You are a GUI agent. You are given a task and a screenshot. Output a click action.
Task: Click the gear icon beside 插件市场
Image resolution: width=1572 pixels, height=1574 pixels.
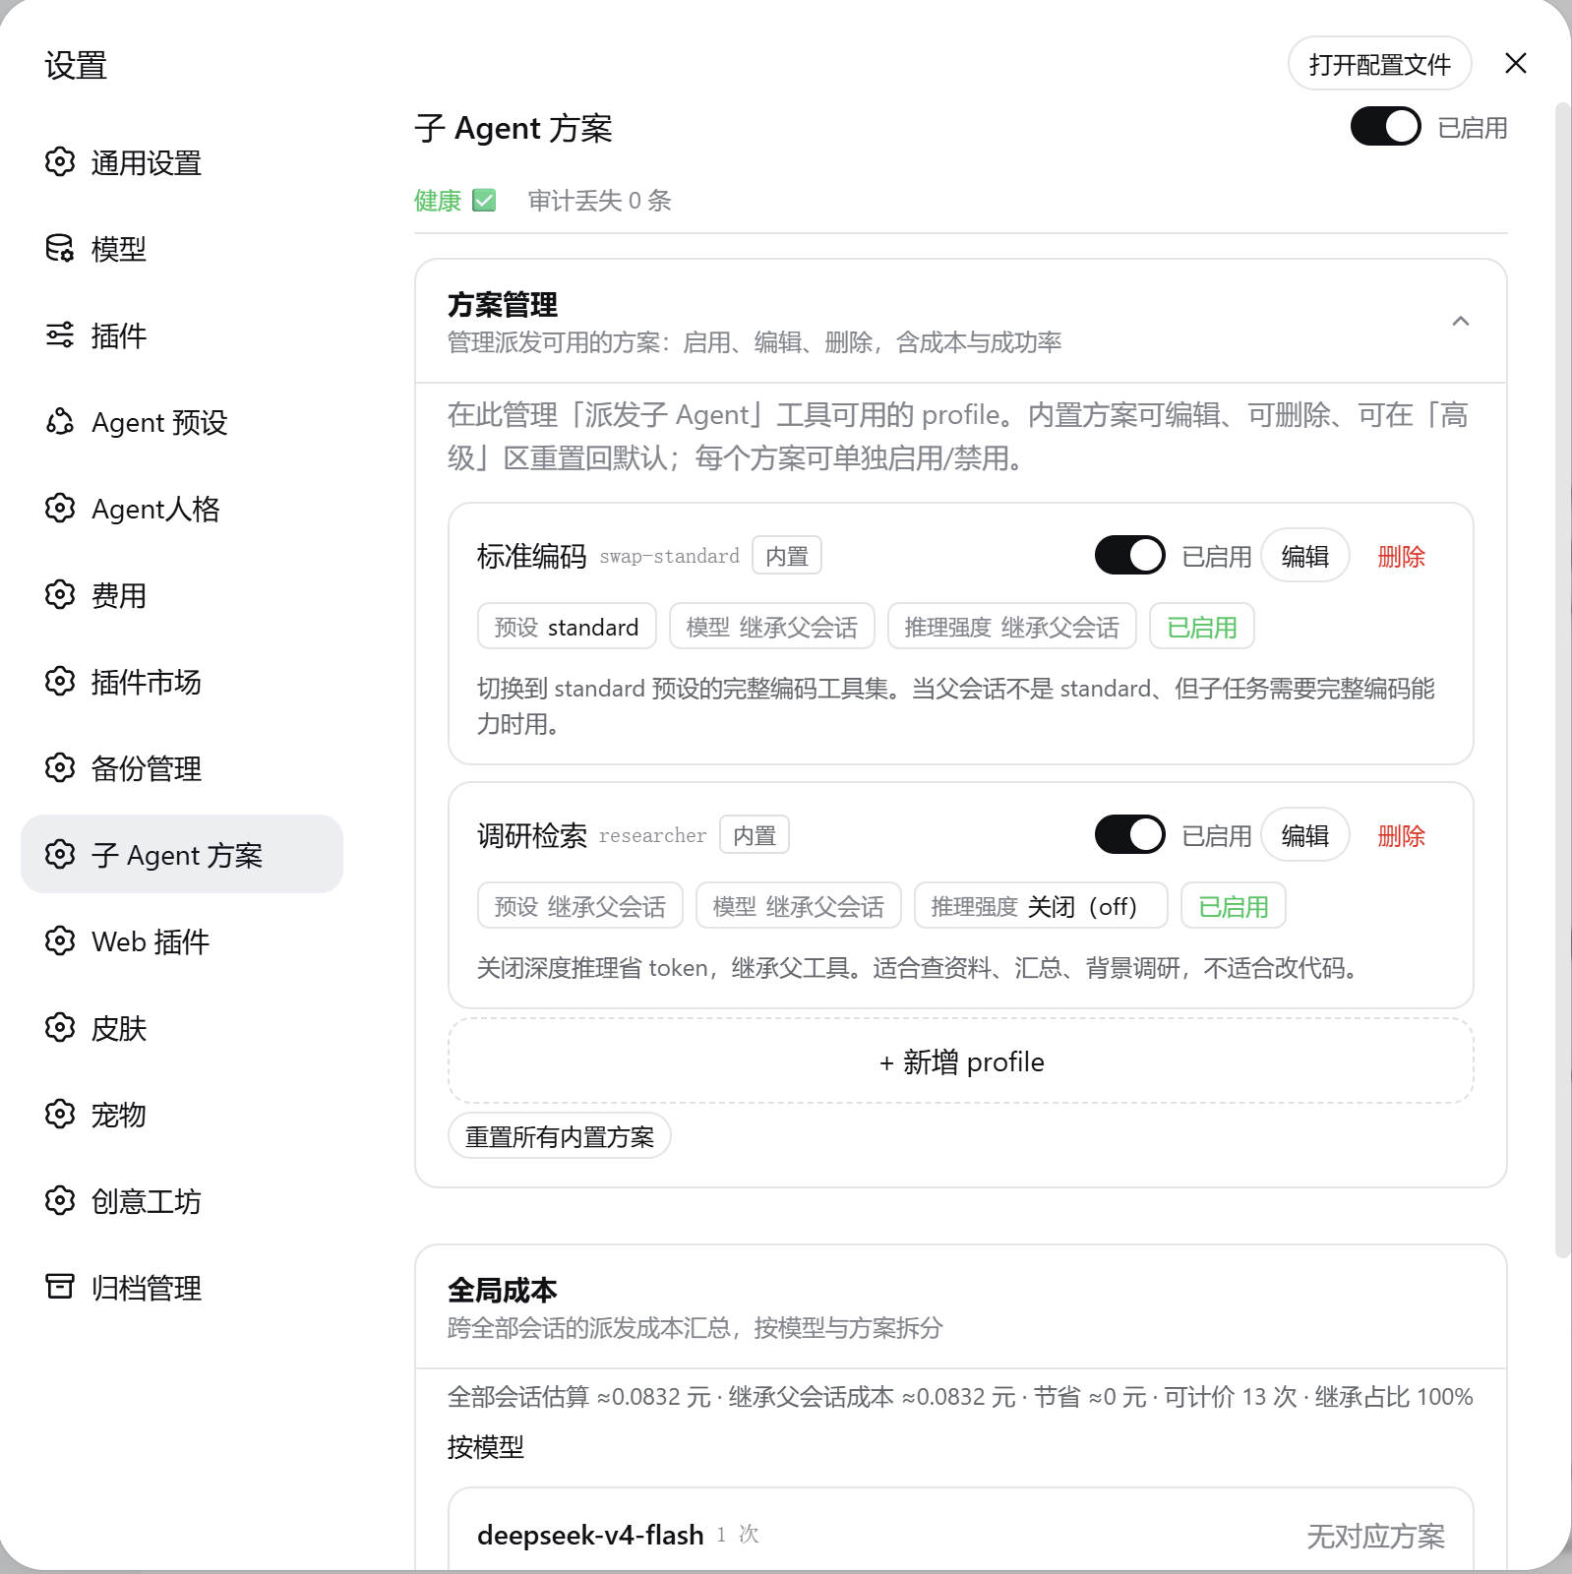(x=60, y=682)
